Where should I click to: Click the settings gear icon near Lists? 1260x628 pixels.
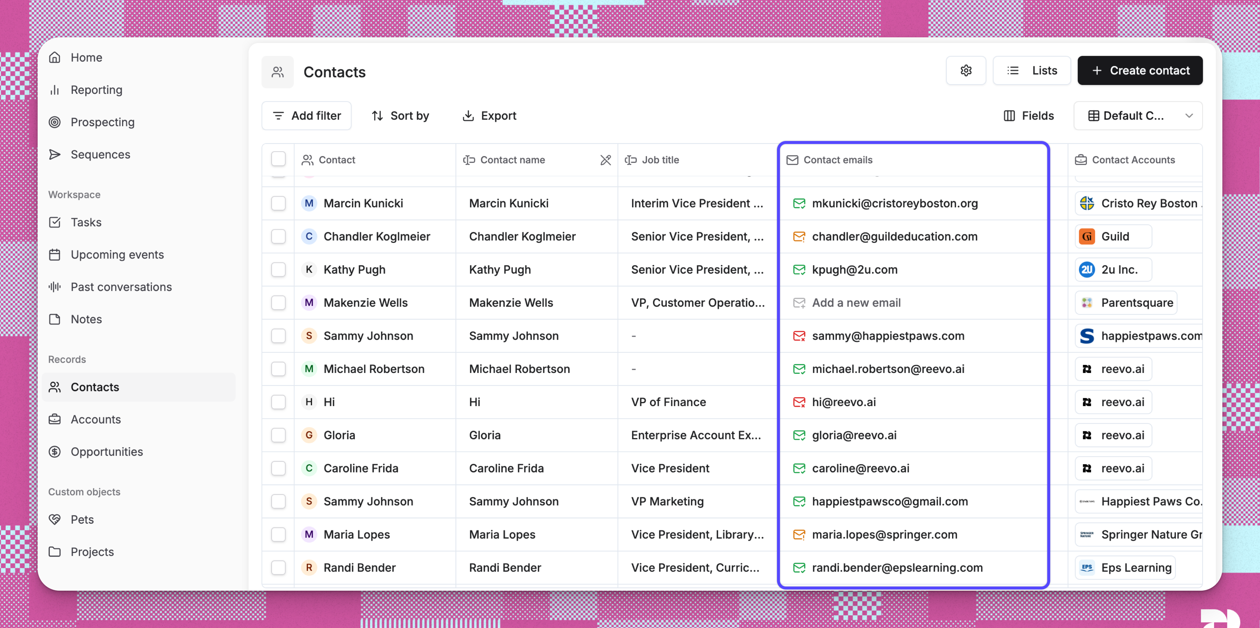[x=966, y=70]
